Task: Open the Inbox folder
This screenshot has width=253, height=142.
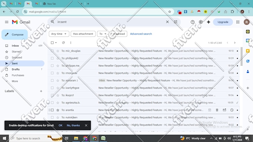Action: tap(15, 46)
